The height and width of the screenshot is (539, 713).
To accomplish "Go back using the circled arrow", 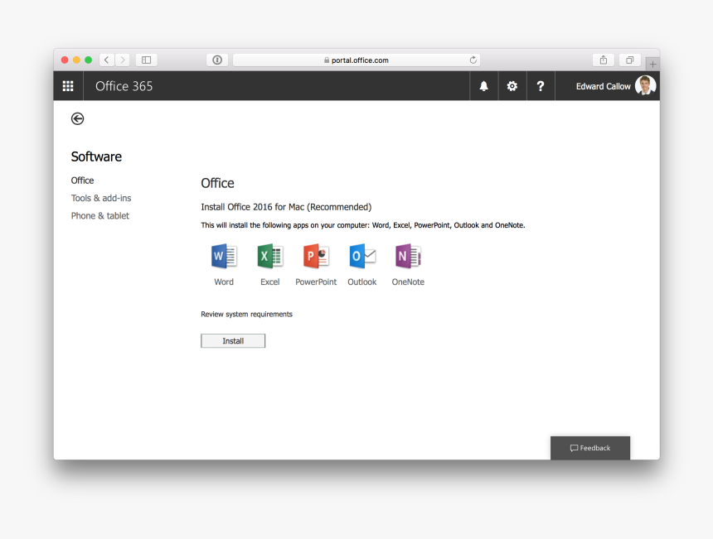I will (x=77, y=118).
